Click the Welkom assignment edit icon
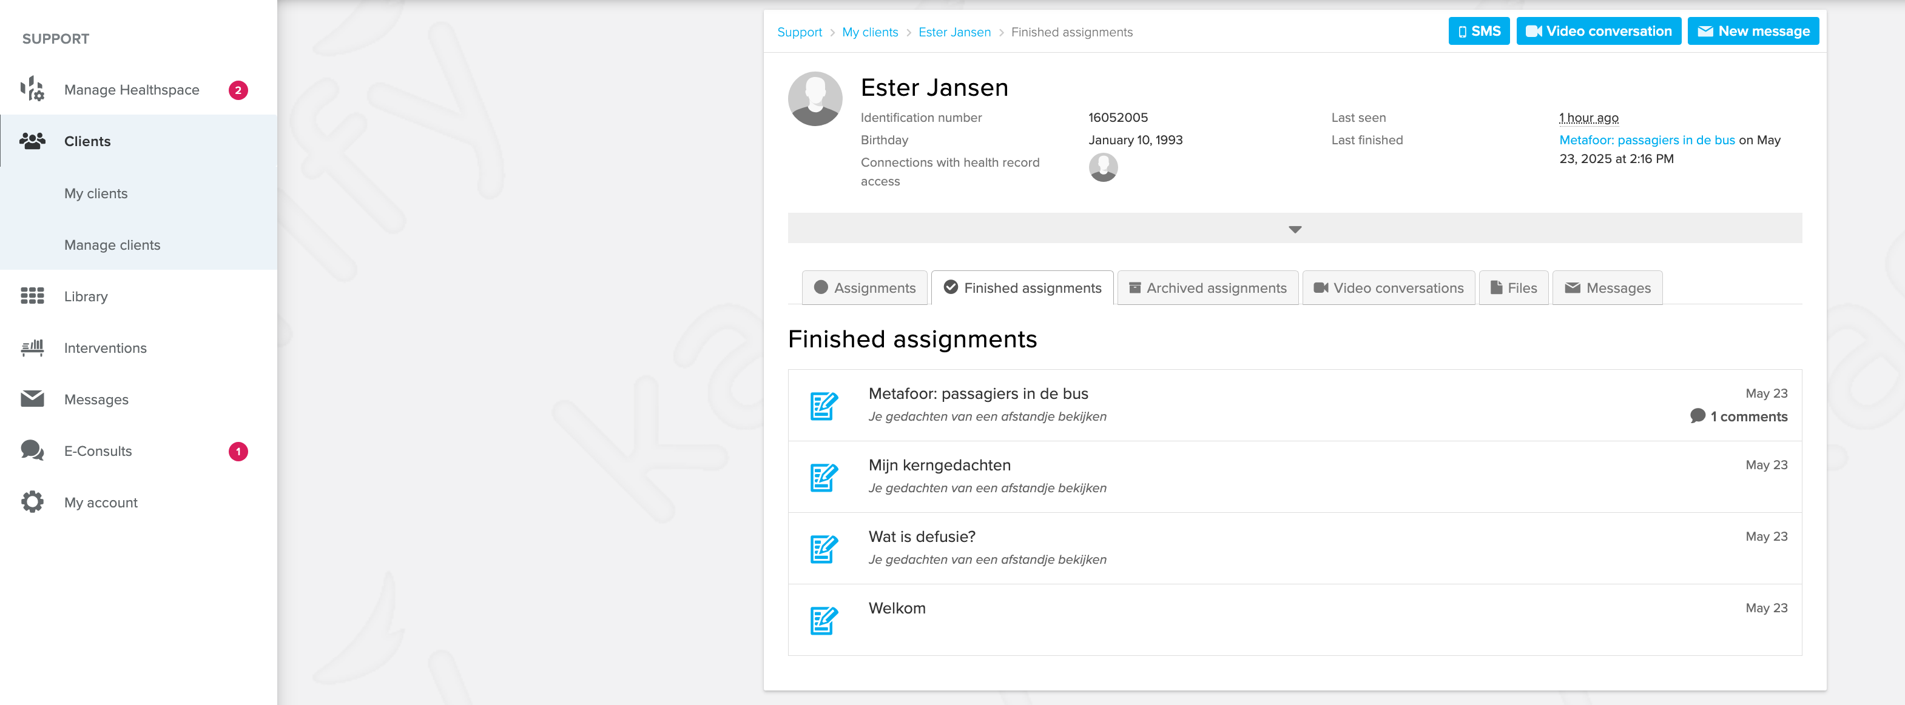 [x=823, y=620]
